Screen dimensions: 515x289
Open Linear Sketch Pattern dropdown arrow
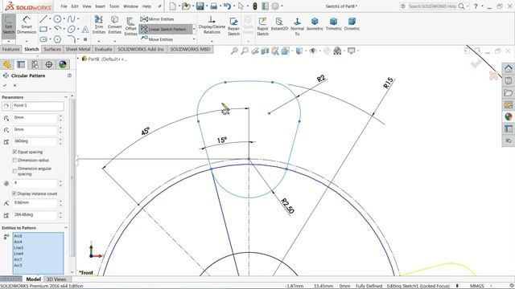click(194, 29)
